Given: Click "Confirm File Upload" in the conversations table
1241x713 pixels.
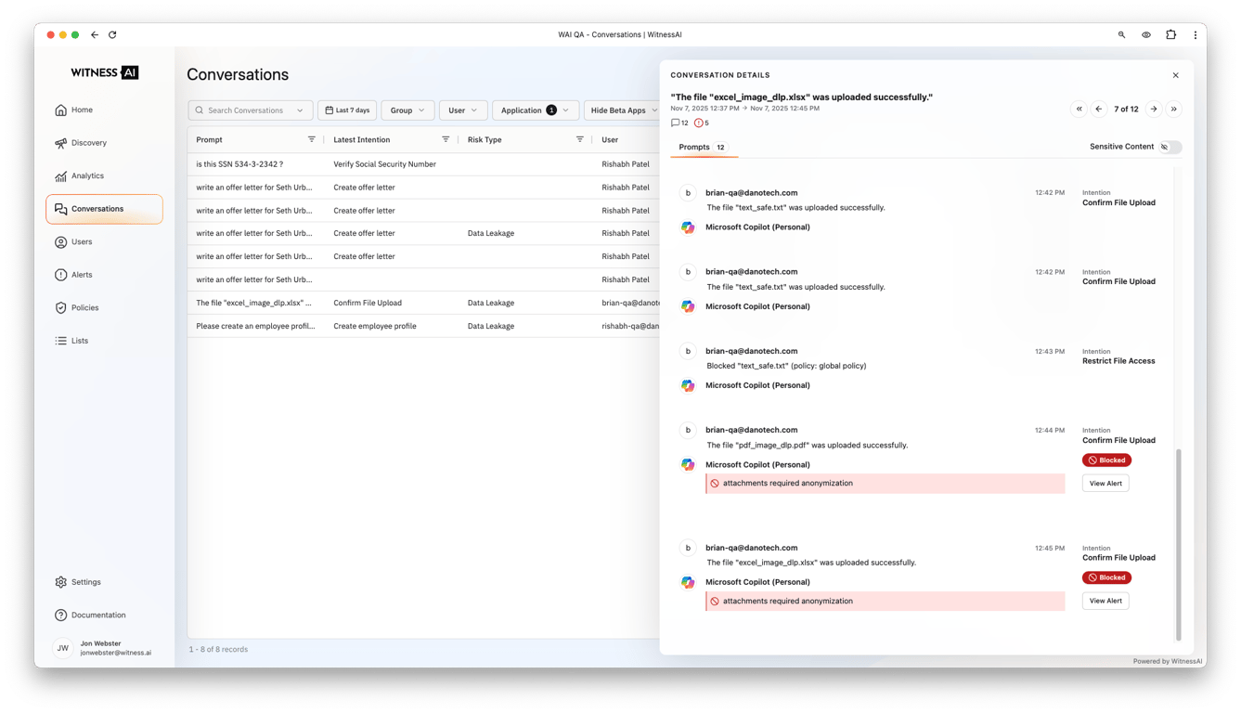Looking at the screenshot, I should (368, 303).
